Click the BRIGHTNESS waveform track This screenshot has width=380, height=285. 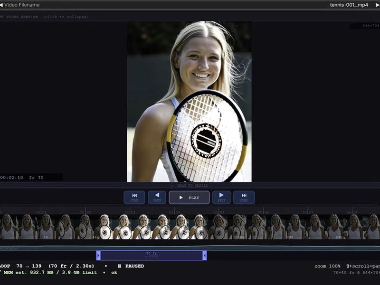190,248
